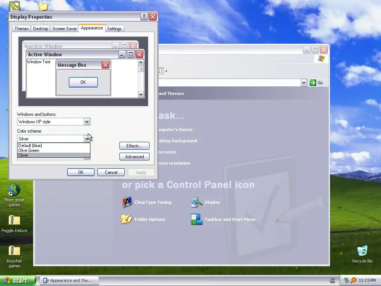Confirm Display Properties with OK

[81, 172]
